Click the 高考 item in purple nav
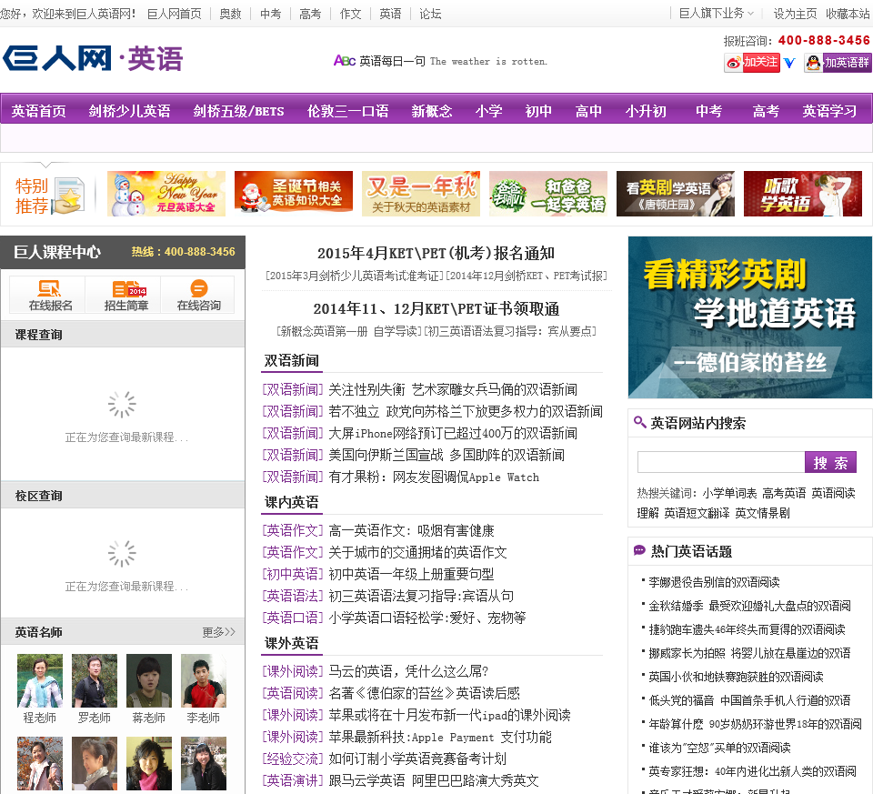873x794 pixels. click(766, 111)
